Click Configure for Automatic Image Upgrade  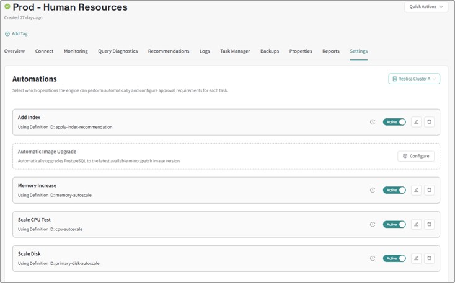416,156
